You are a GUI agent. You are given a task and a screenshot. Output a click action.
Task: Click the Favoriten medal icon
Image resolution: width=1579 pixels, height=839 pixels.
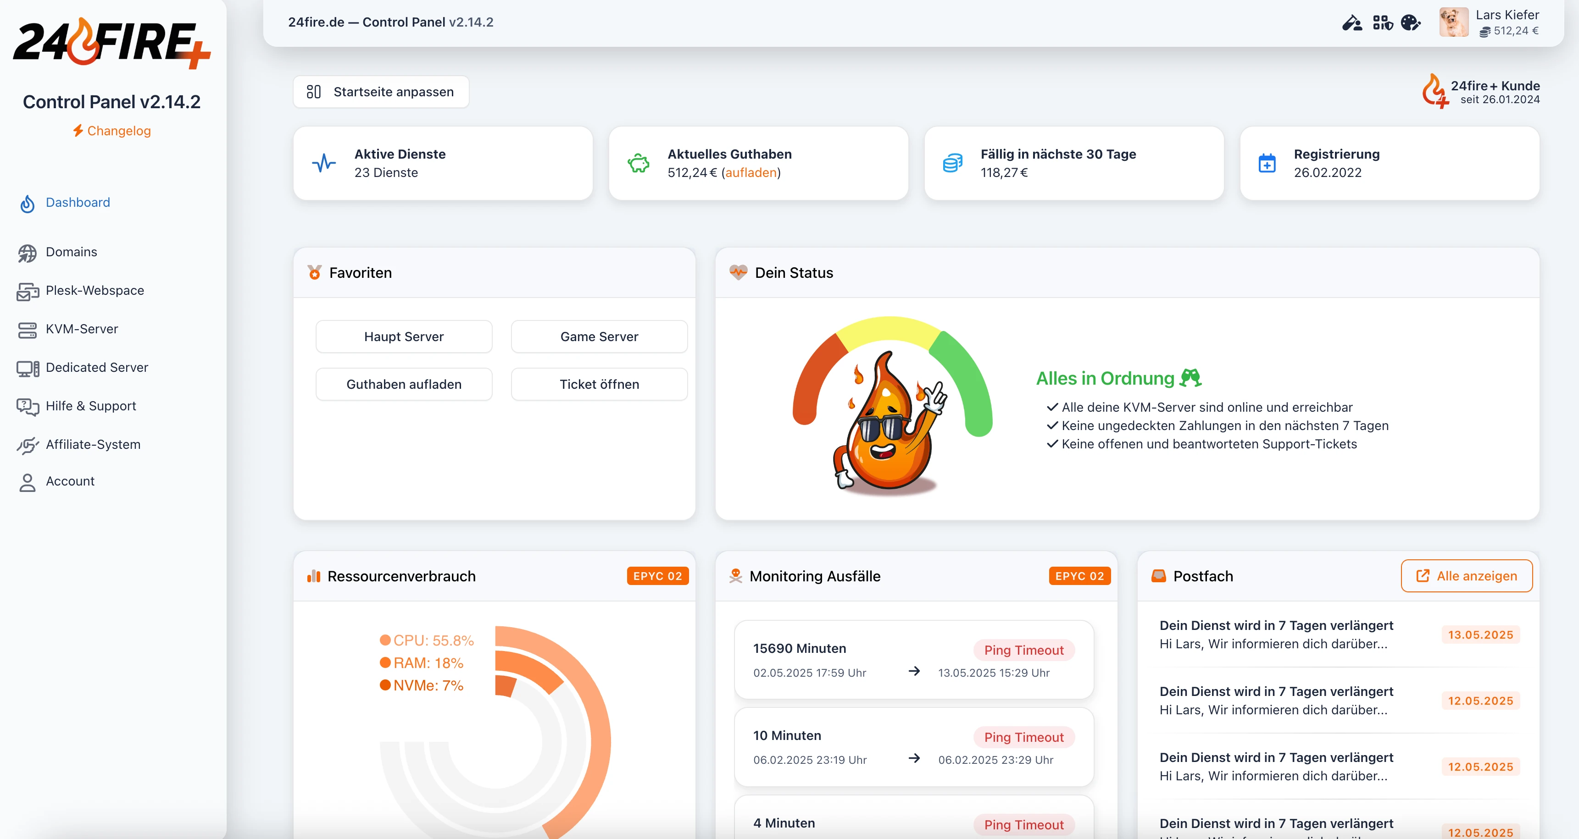point(314,272)
